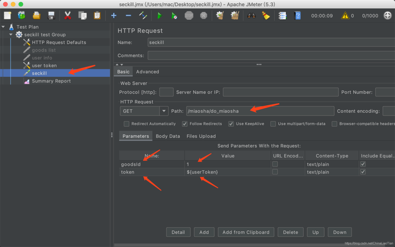Select the seckill sampler in the tree
Screen dimensions: 395x247
(x=39, y=73)
